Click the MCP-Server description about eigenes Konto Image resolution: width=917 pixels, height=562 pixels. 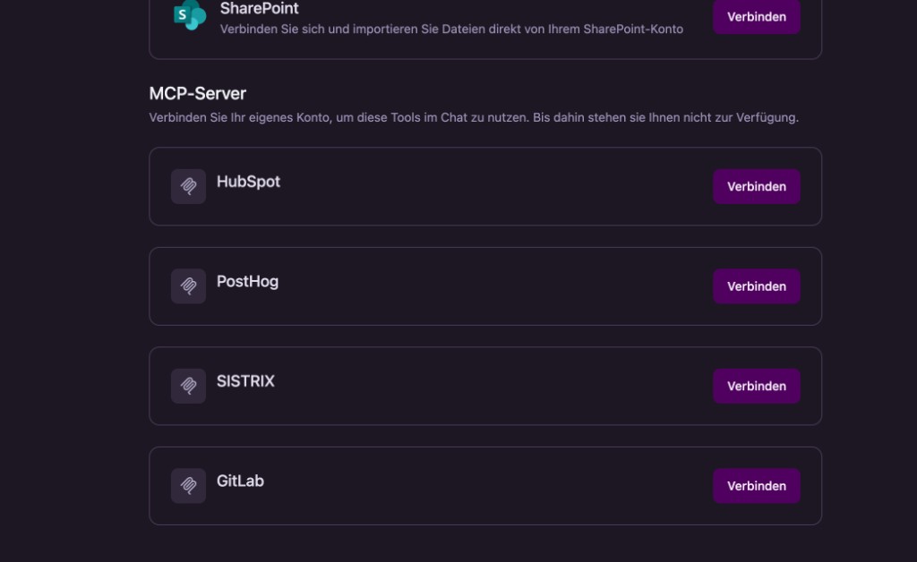pos(474,117)
